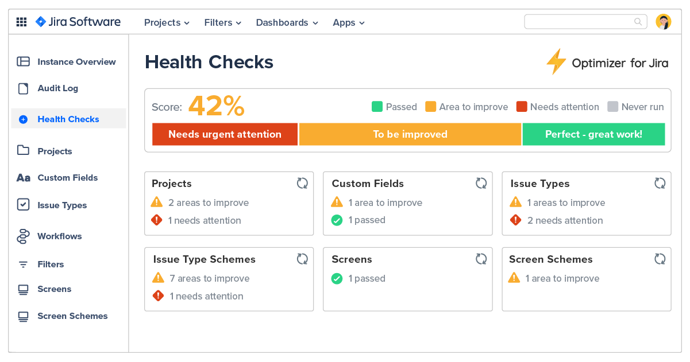Click the Perfect - great work segment
This screenshot has height=362, width=690.
593,134
